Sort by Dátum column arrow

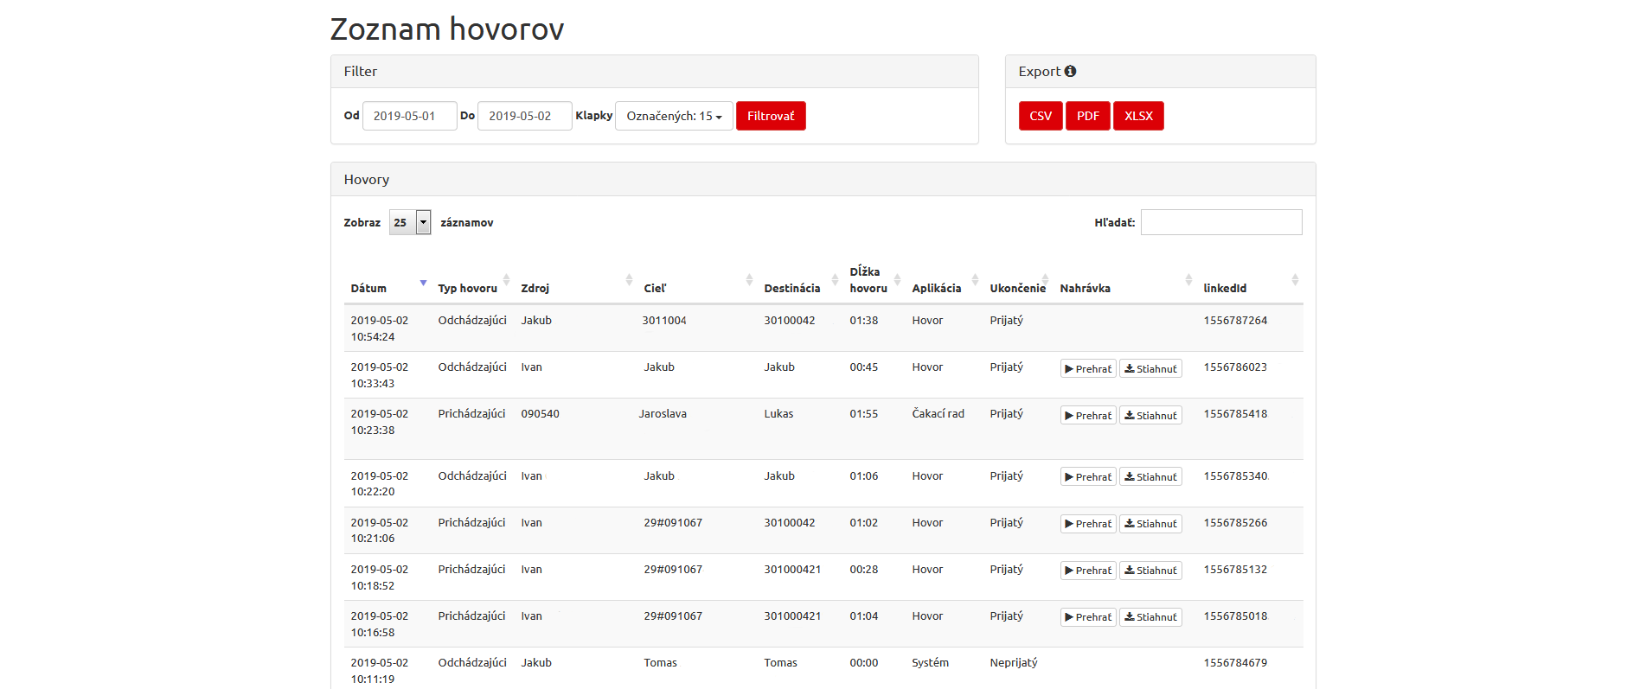click(x=423, y=283)
